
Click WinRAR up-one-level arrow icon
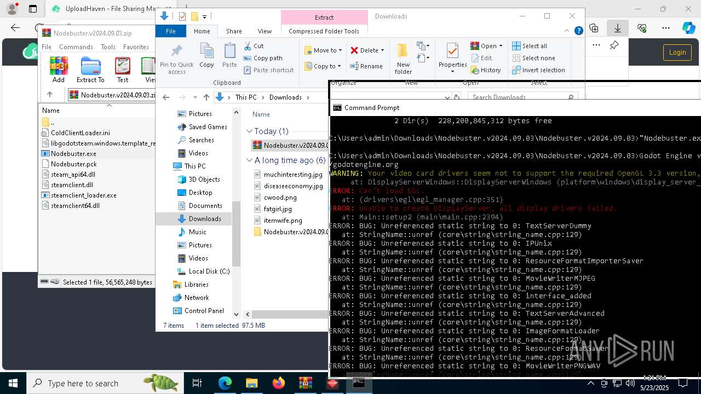[x=50, y=95]
